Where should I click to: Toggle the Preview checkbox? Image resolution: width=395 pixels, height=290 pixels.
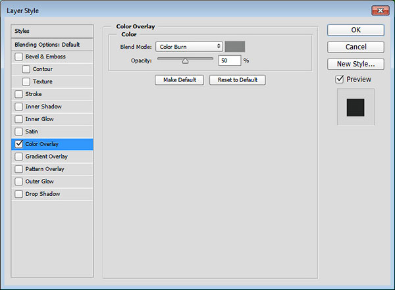point(340,80)
